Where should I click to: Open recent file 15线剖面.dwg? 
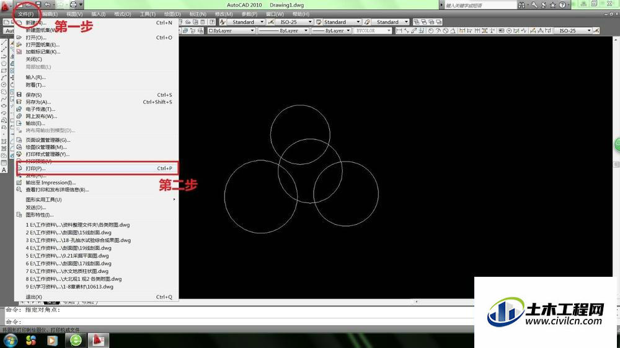click(97, 233)
